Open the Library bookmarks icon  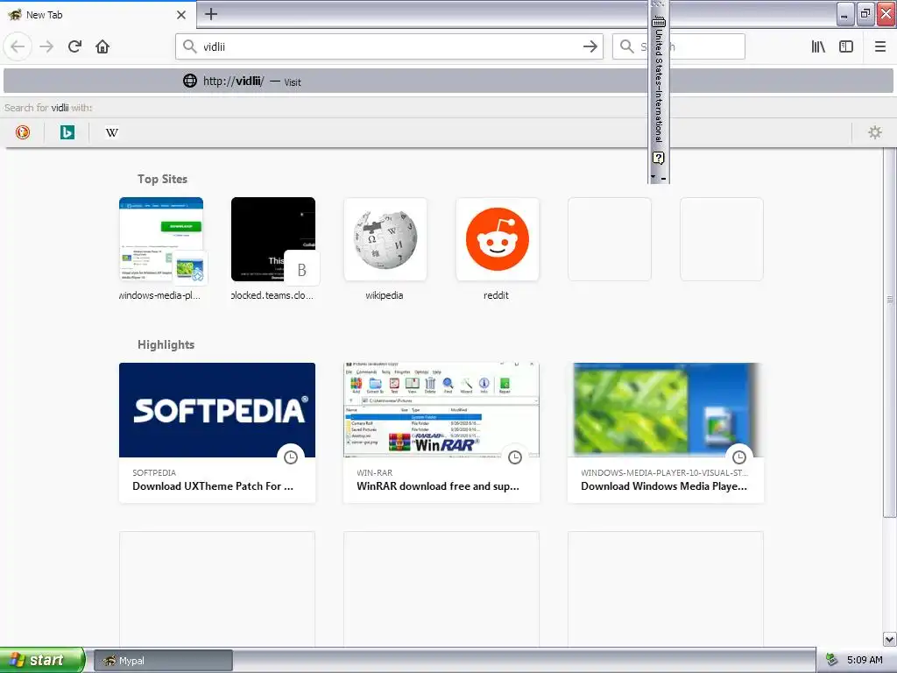(x=818, y=46)
